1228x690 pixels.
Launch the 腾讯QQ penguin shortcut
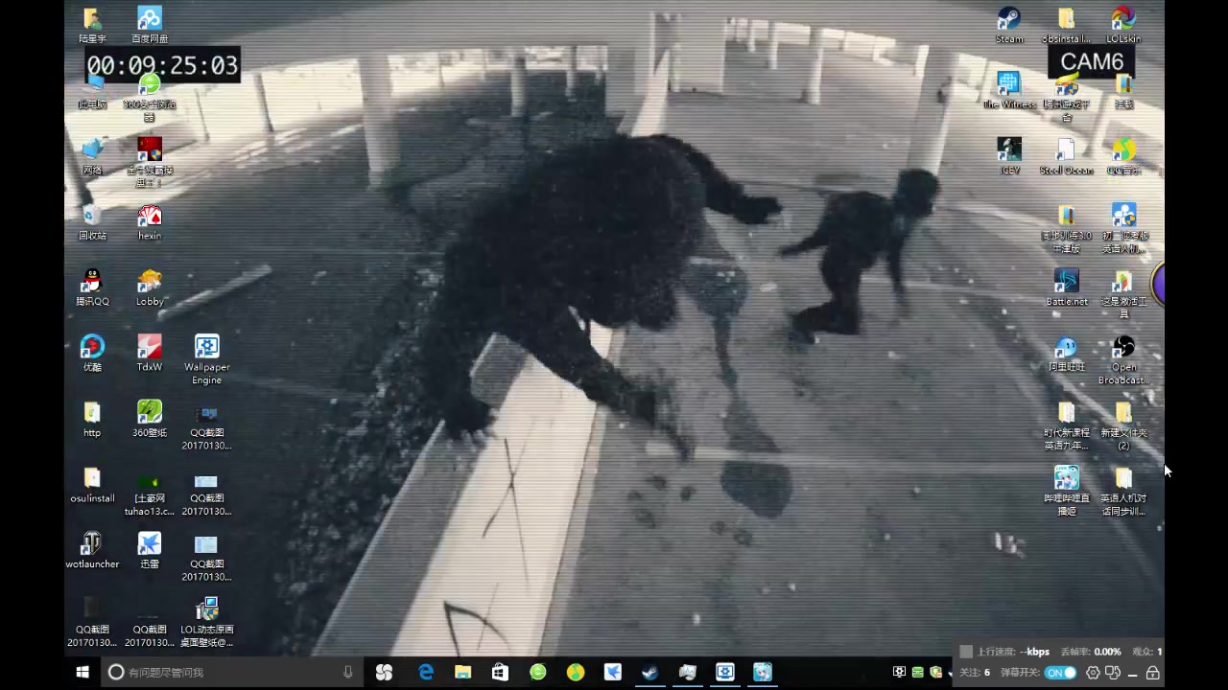(92, 287)
